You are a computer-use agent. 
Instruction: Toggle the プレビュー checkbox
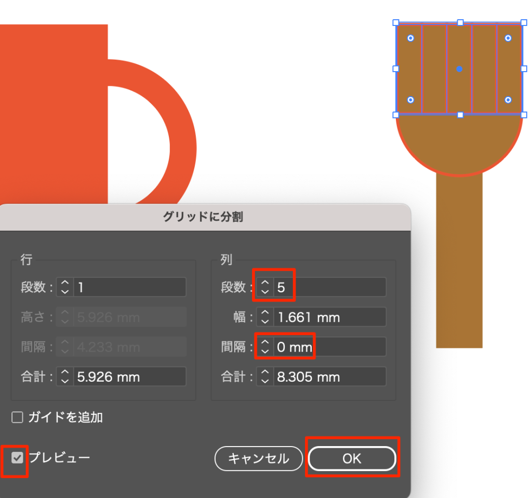(18, 457)
